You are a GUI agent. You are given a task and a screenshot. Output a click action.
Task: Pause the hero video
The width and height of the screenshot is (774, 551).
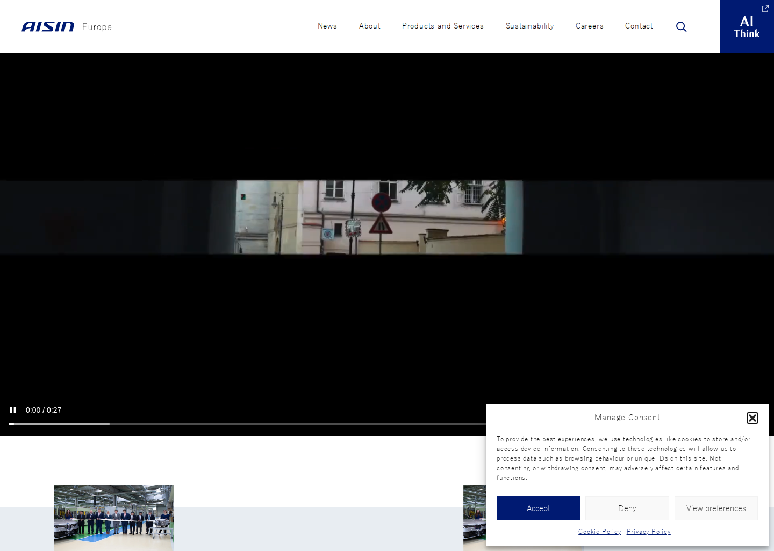coord(13,410)
